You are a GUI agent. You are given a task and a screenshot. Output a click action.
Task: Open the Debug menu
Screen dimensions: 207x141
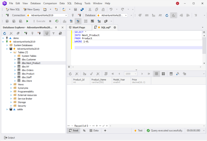pos(78,3)
